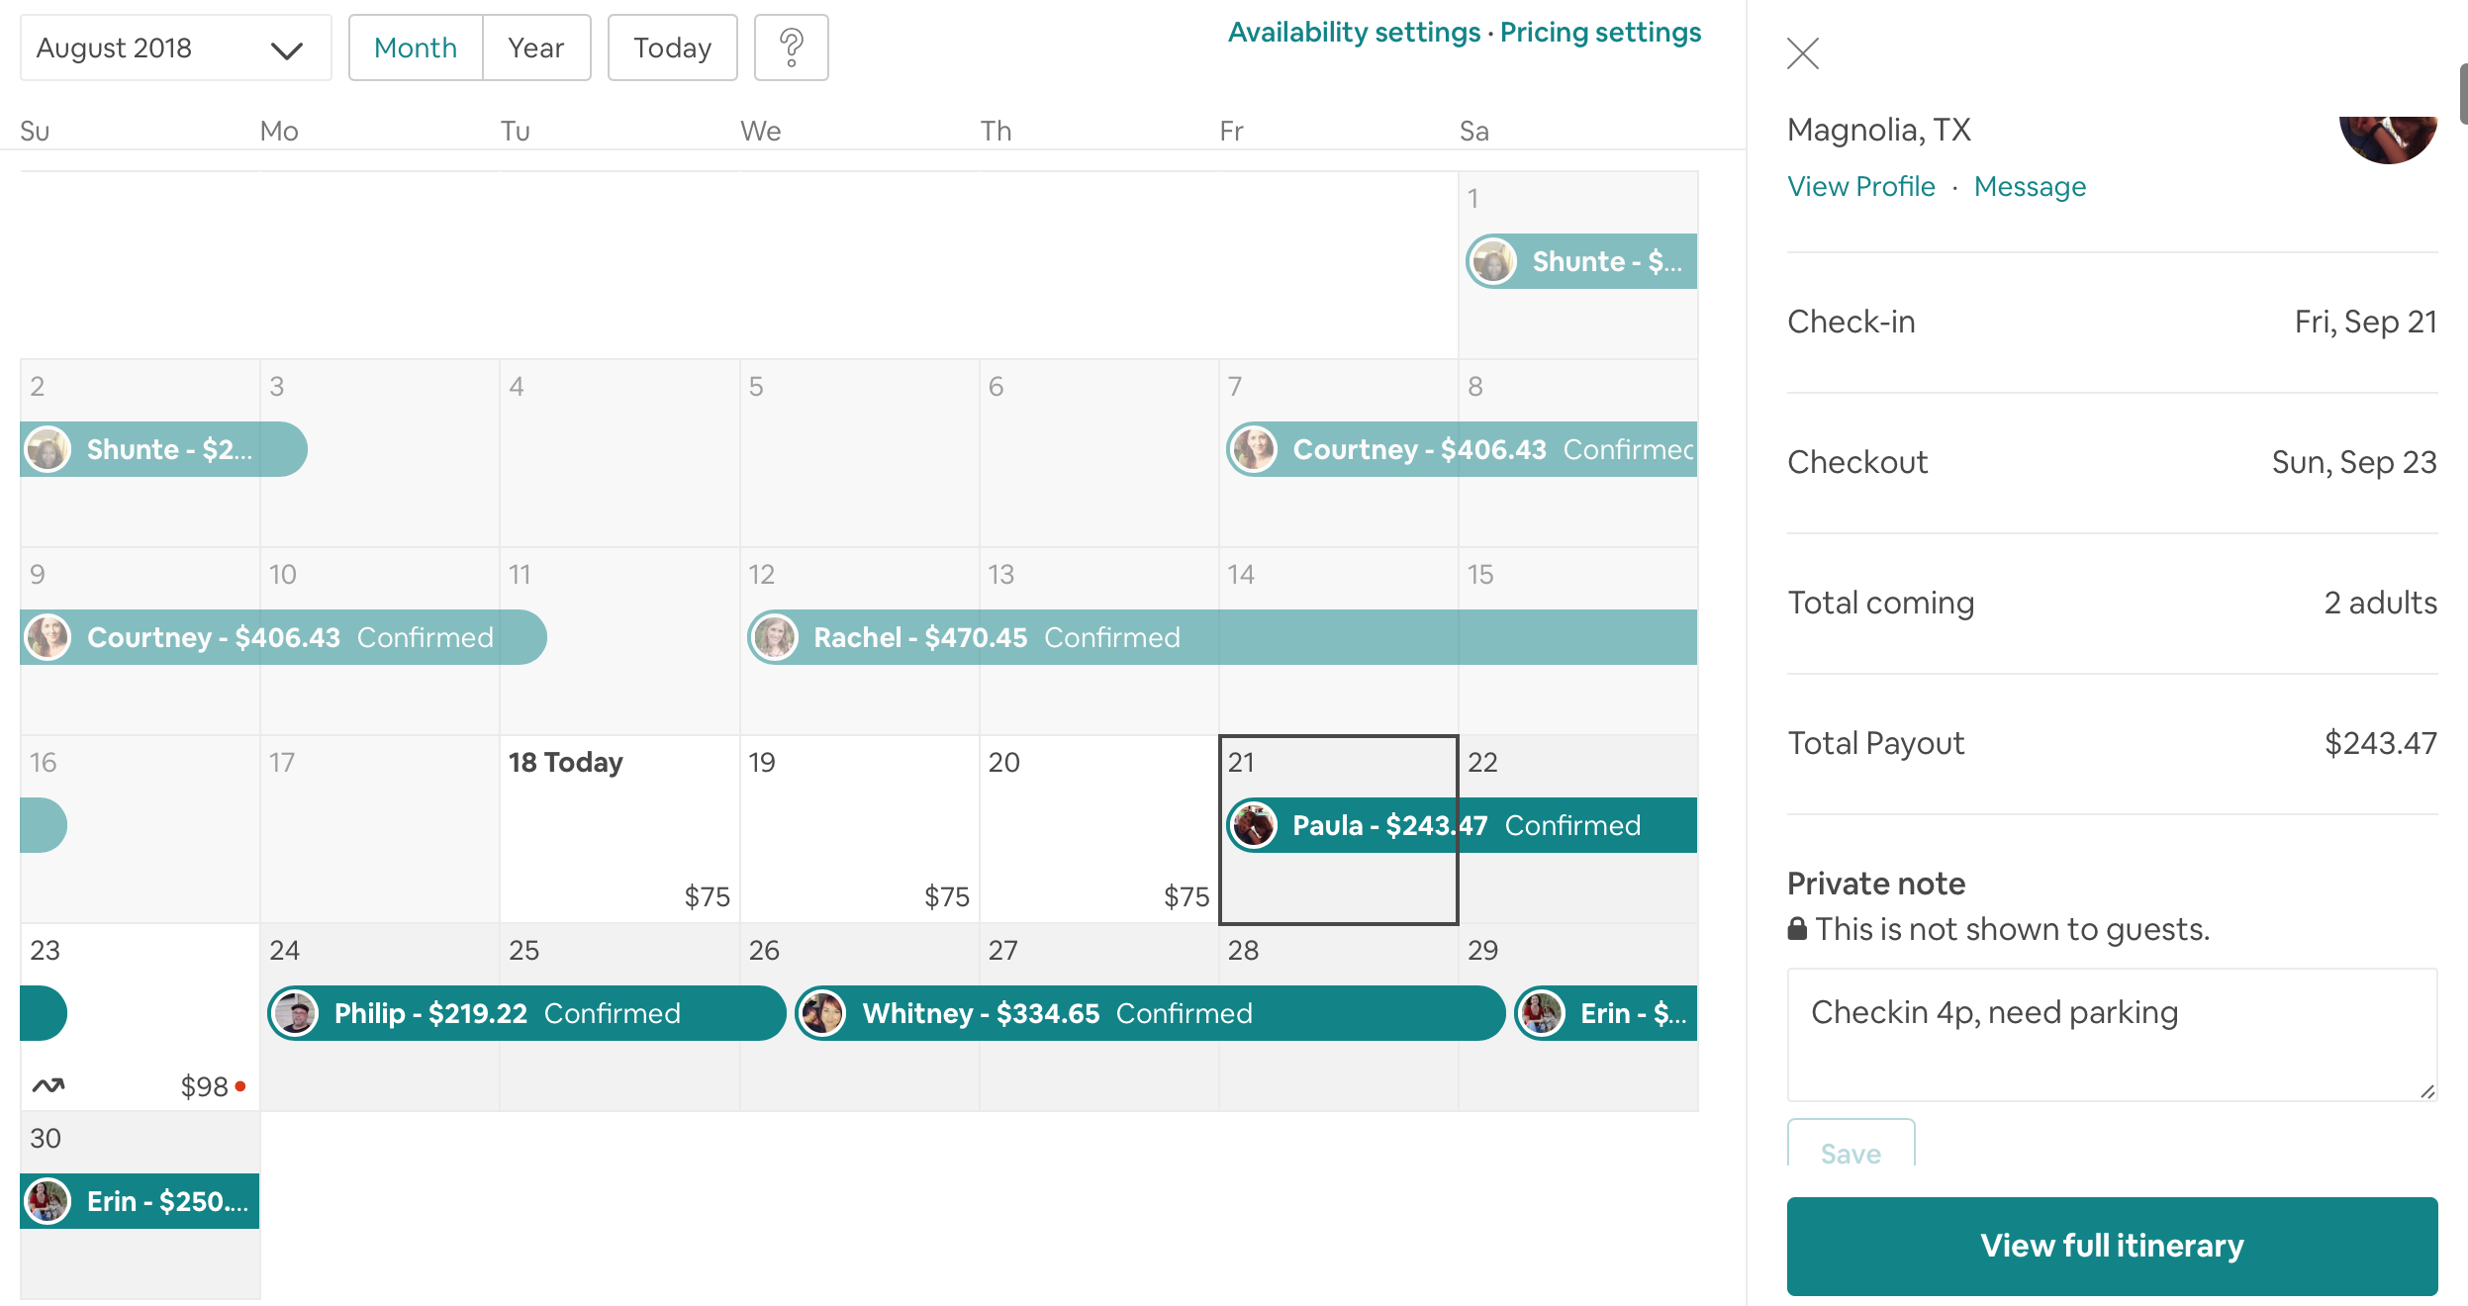Switch to Month view
2468x1306 pixels.
click(x=416, y=47)
